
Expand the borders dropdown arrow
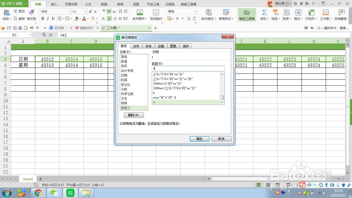[x=63, y=19]
